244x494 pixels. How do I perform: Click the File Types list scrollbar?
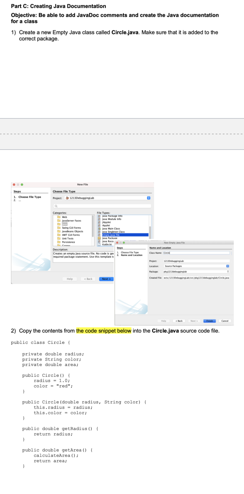[150, 232]
